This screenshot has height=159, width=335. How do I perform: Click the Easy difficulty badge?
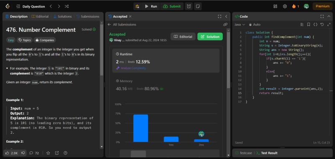pyautogui.click(x=11, y=40)
